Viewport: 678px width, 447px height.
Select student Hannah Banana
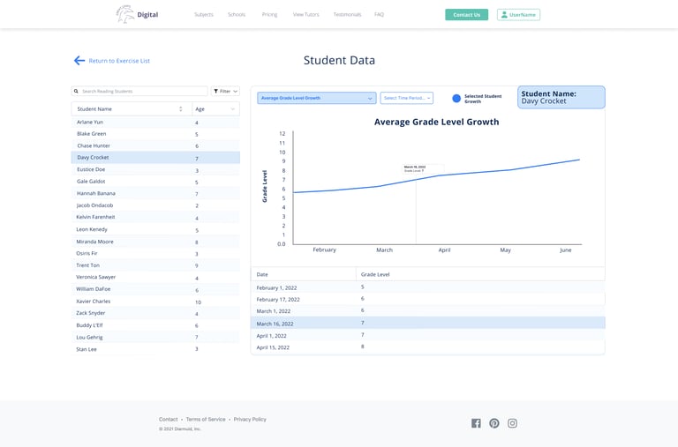pos(155,193)
